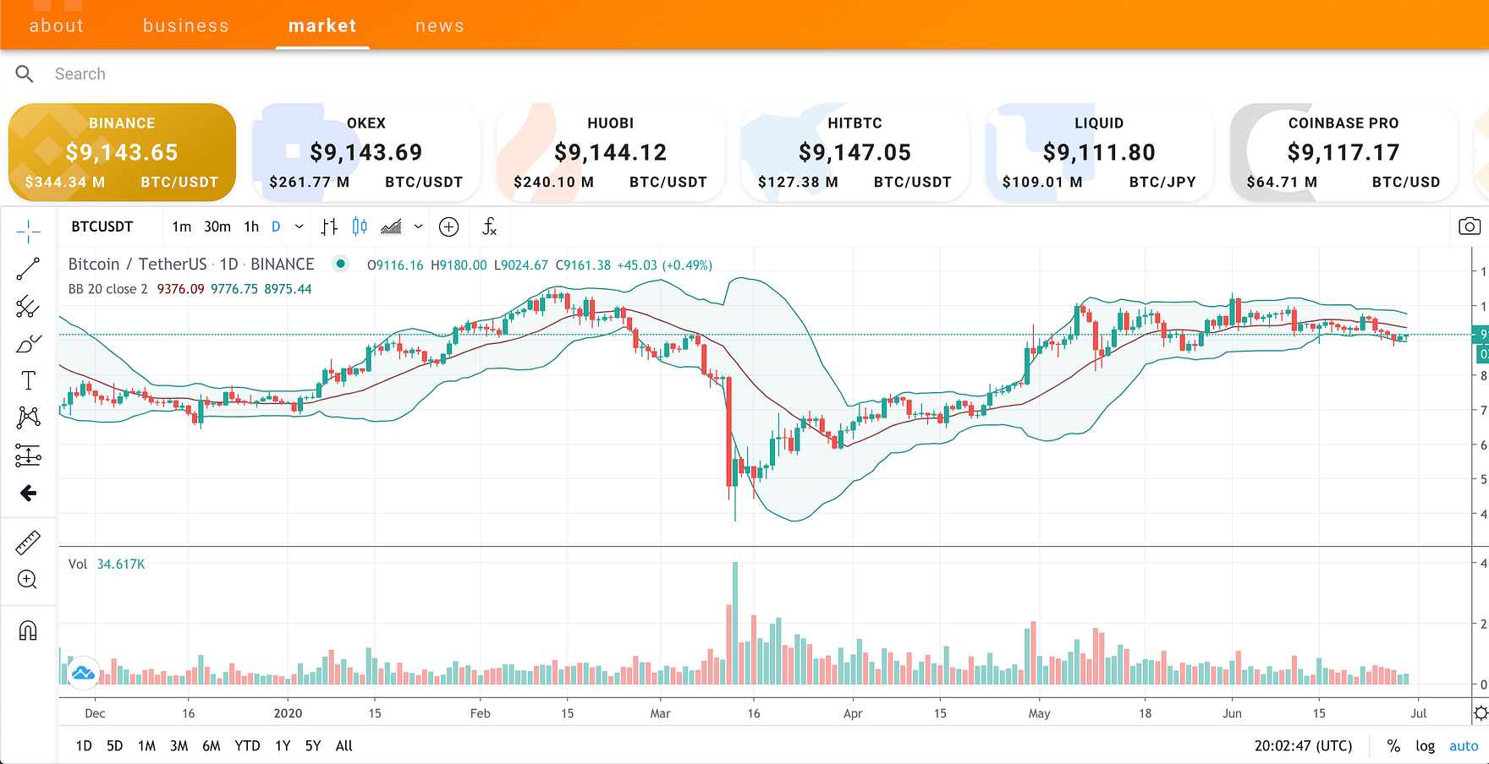Toggle the magnet snap mode
This screenshot has width=1489, height=764.
(28, 630)
